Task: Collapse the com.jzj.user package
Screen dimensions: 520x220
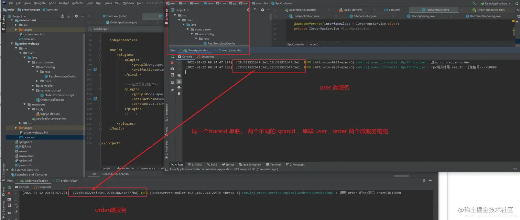Action: click(x=188, y=29)
